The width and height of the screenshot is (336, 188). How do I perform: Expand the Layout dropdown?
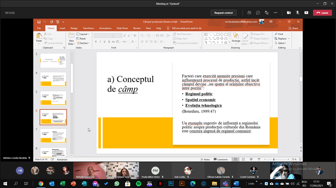(84, 34)
